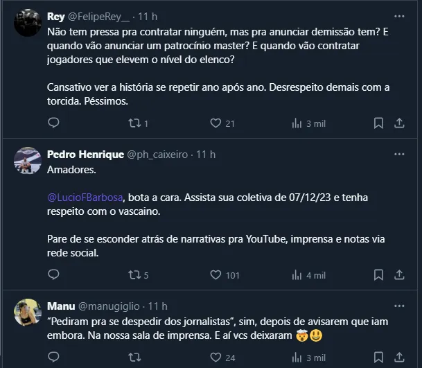
Task: View analytics on Manu's tweet views
Action: (x=297, y=358)
